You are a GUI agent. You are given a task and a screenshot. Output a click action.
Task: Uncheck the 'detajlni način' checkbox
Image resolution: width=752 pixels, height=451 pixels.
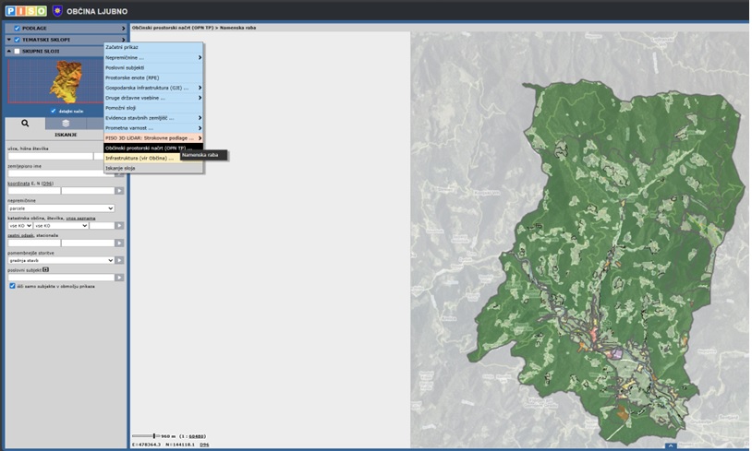click(53, 111)
